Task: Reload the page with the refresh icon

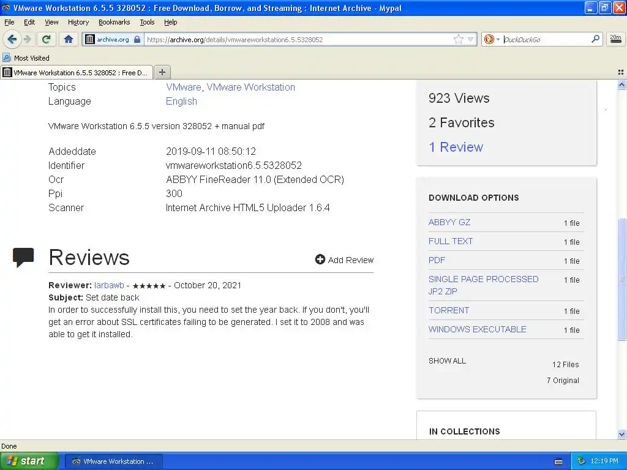Action: click(47, 39)
